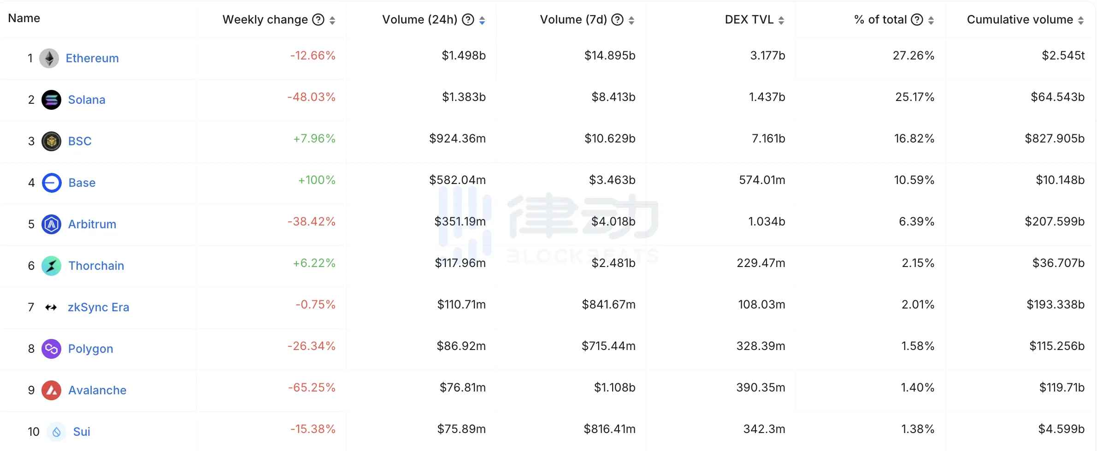This screenshot has height=451, width=1097.
Task: Click the Weekly change help question icon
Action: [x=318, y=20]
